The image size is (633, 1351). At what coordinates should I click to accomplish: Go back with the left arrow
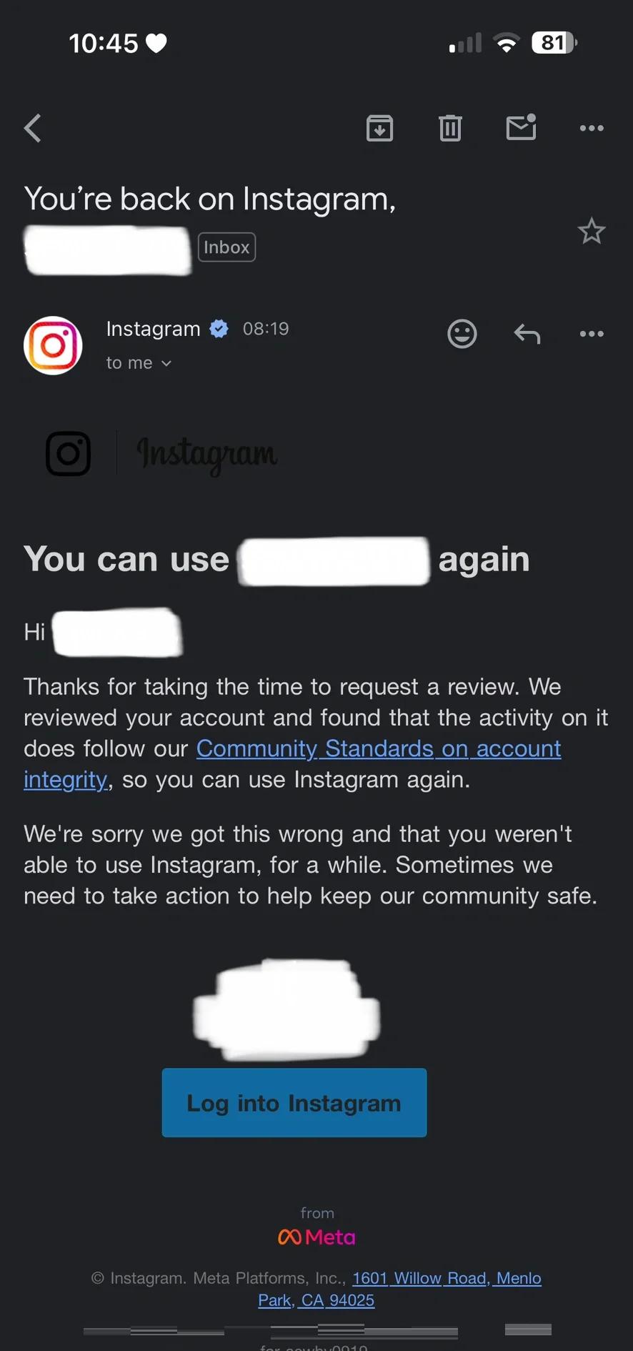33,129
